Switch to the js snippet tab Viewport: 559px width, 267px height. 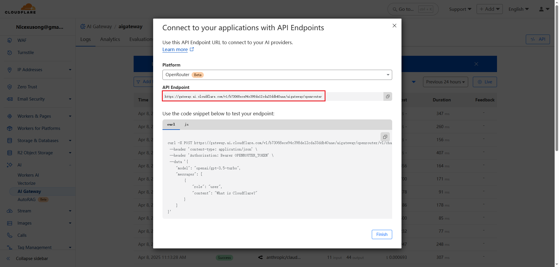186,124
